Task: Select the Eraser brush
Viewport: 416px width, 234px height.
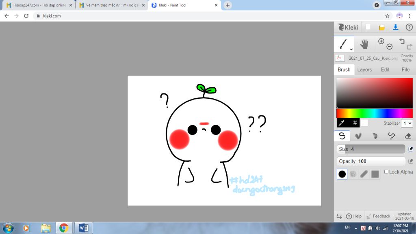Action: tap(407, 136)
